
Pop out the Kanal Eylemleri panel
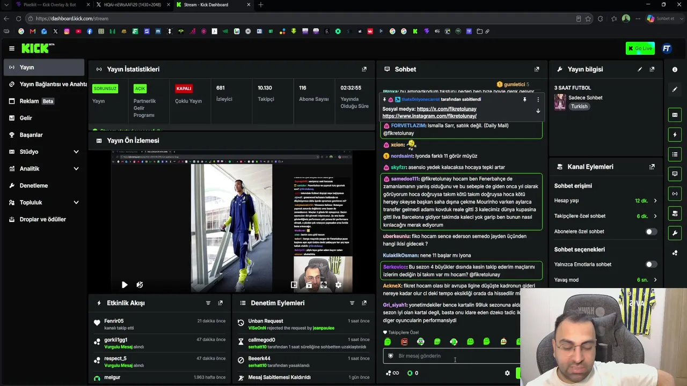tap(652, 167)
